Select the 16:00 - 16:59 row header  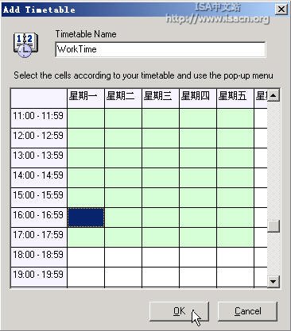pyautogui.click(x=39, y=217)
